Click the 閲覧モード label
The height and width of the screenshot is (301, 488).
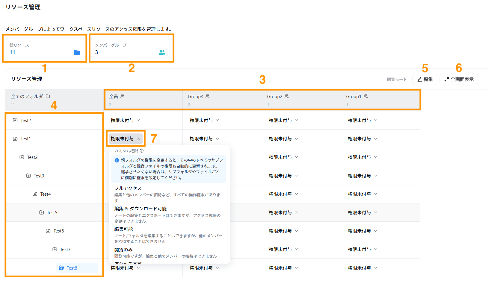(397, 79)
